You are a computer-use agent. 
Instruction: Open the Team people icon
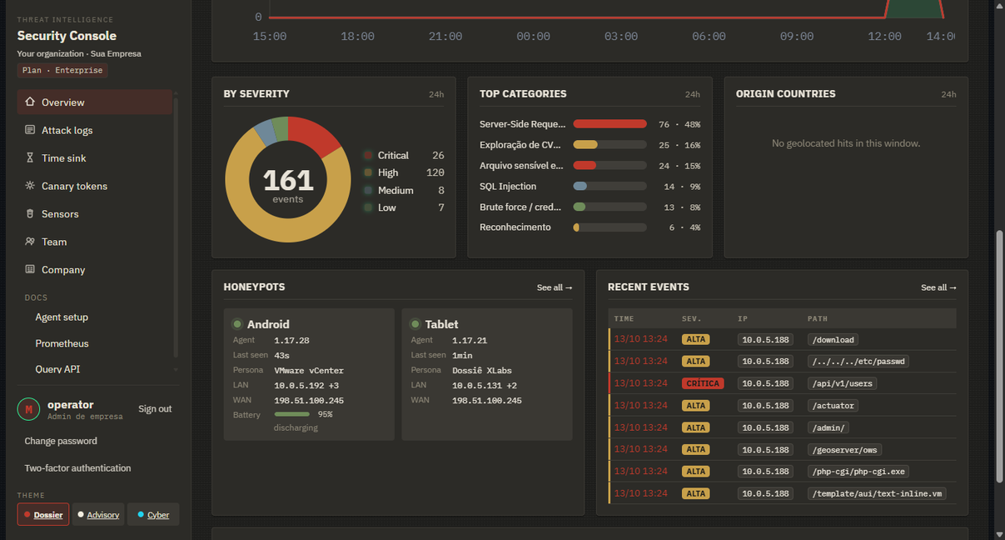coord(30,242)
